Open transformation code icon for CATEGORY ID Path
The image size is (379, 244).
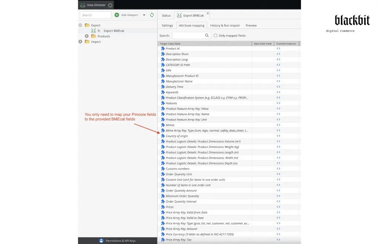tap(278, 65)
